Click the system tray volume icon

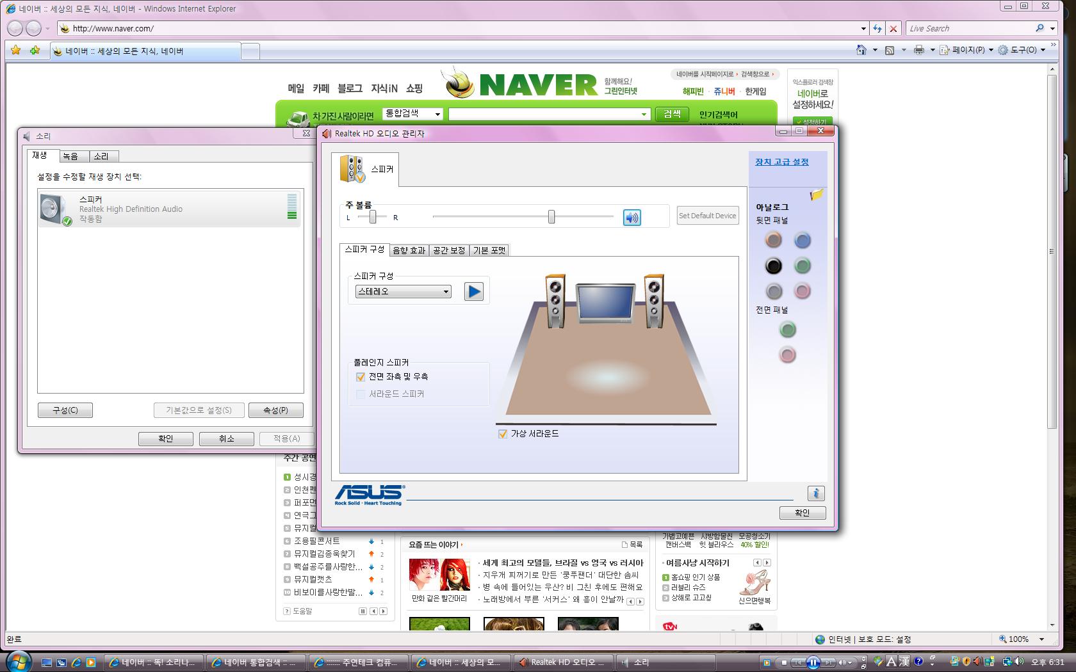coord(1019,662)
